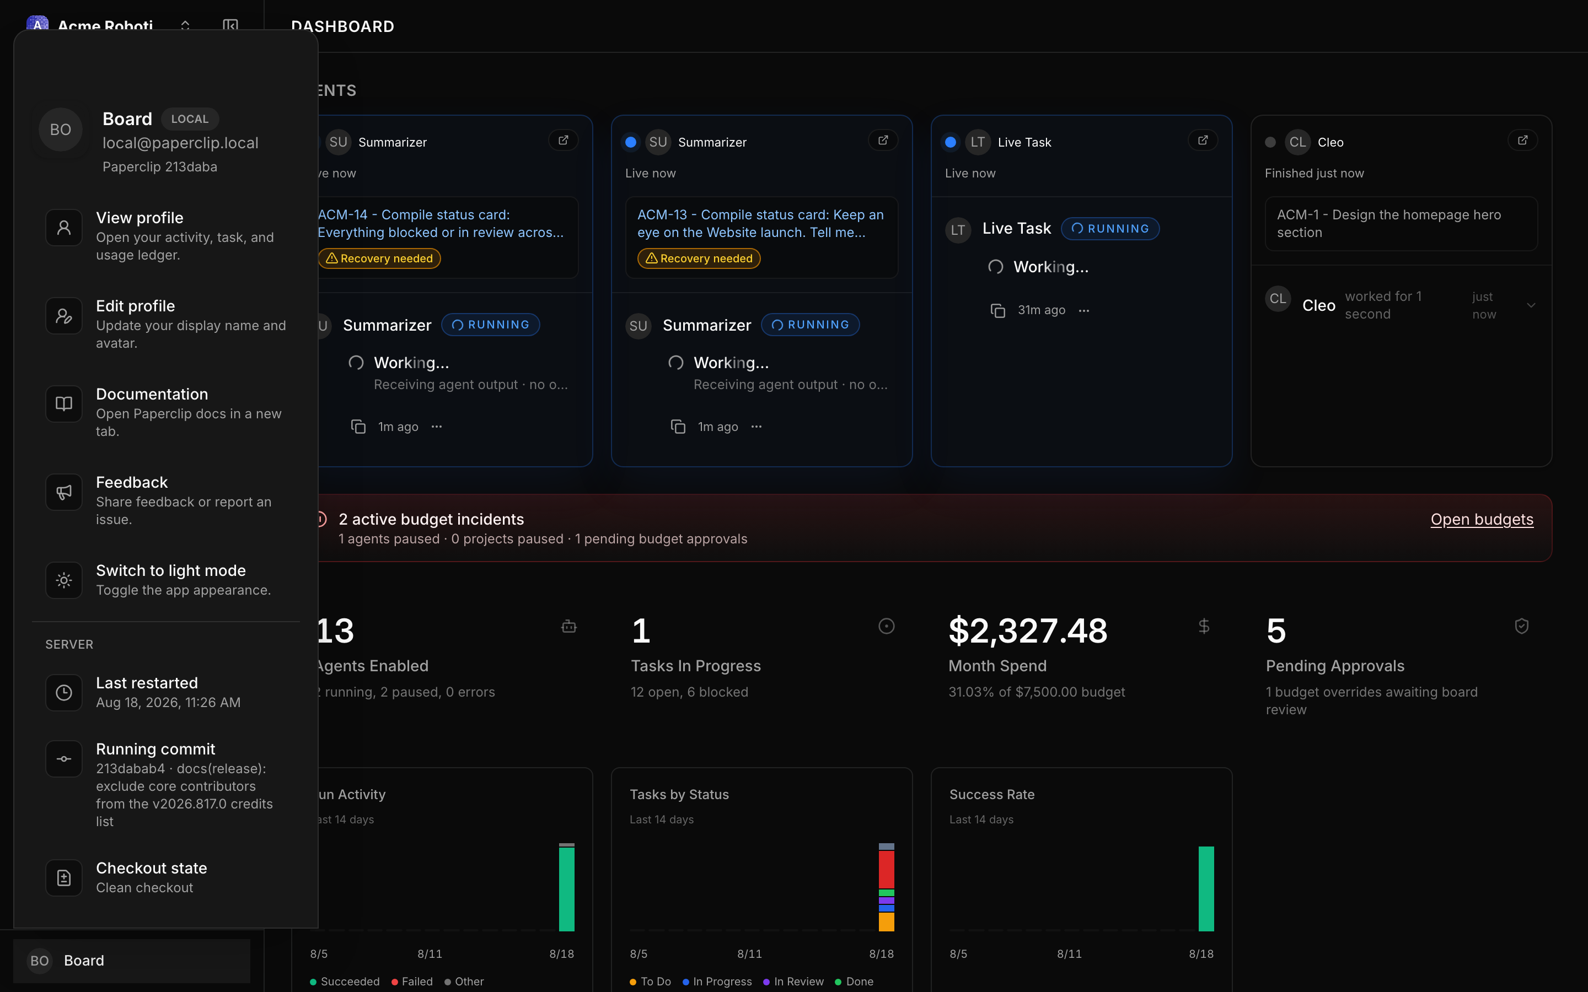Click the LOCAL badge next to Board
Viewport: 1588px width, 992px height.
coord(190,118)
